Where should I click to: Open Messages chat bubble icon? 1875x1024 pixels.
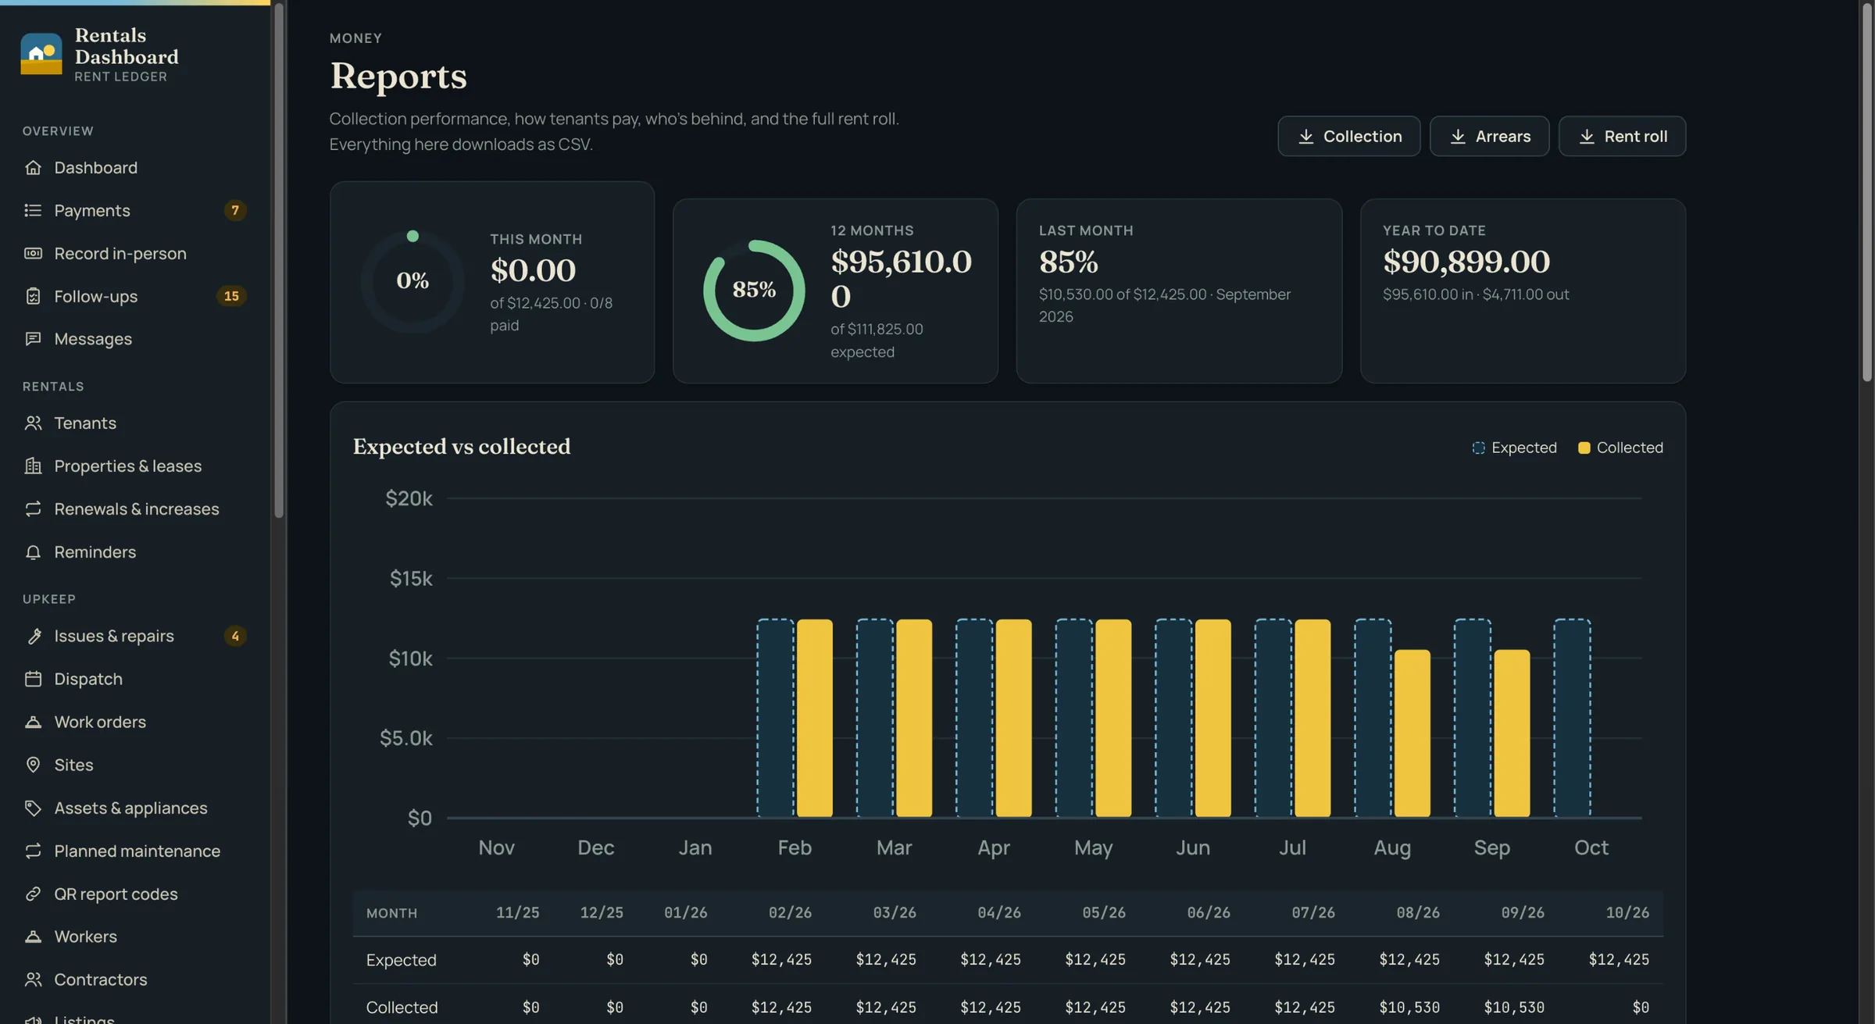pyautogui.click(x=33, y=339)
